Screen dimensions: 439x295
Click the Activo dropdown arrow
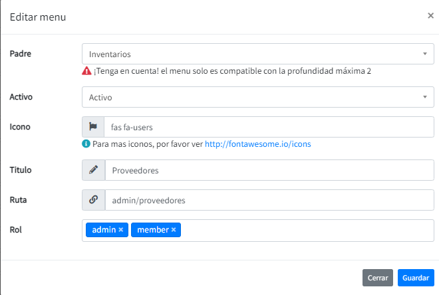(x=424, y=97)
